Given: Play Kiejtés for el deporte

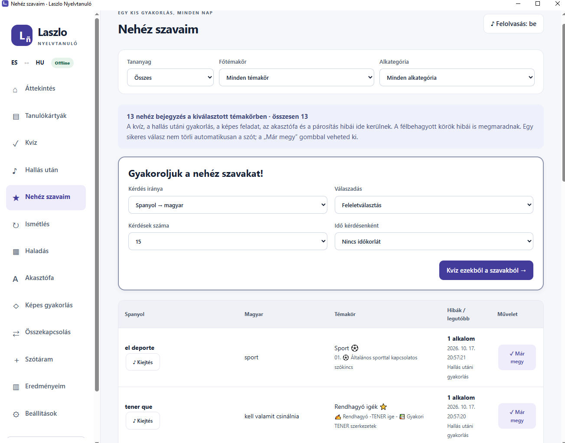Looking at the screenshot, I should tap(143, 362).
